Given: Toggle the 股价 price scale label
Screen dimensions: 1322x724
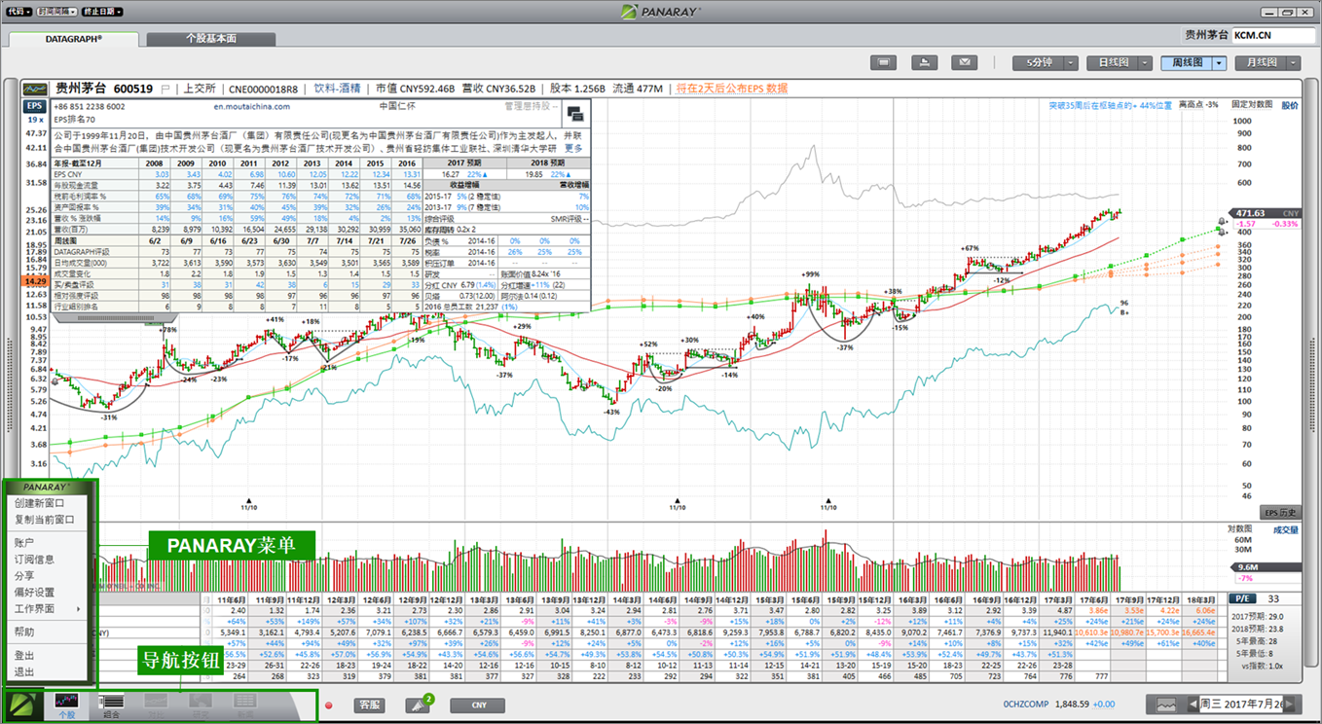Looking at the screenshot, I should (1289, 105).
